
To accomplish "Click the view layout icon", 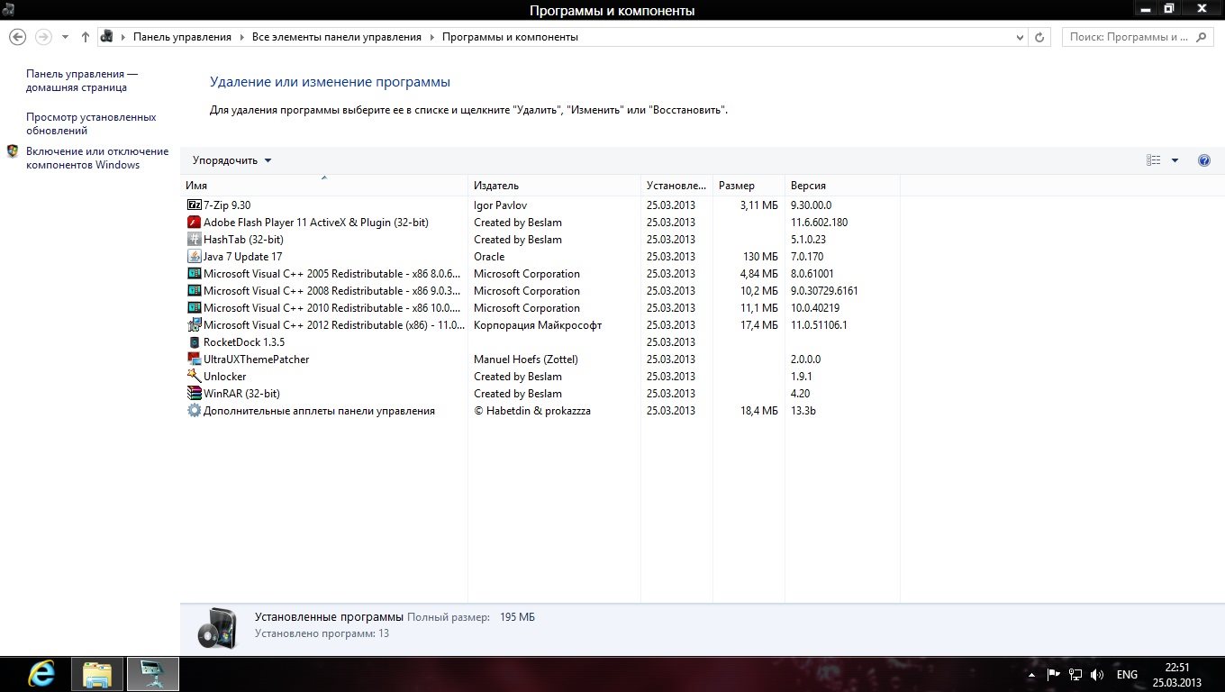I will (x=1154, y=160).
